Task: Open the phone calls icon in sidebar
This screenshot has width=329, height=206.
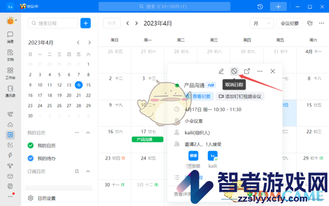Action: point(10,114)
